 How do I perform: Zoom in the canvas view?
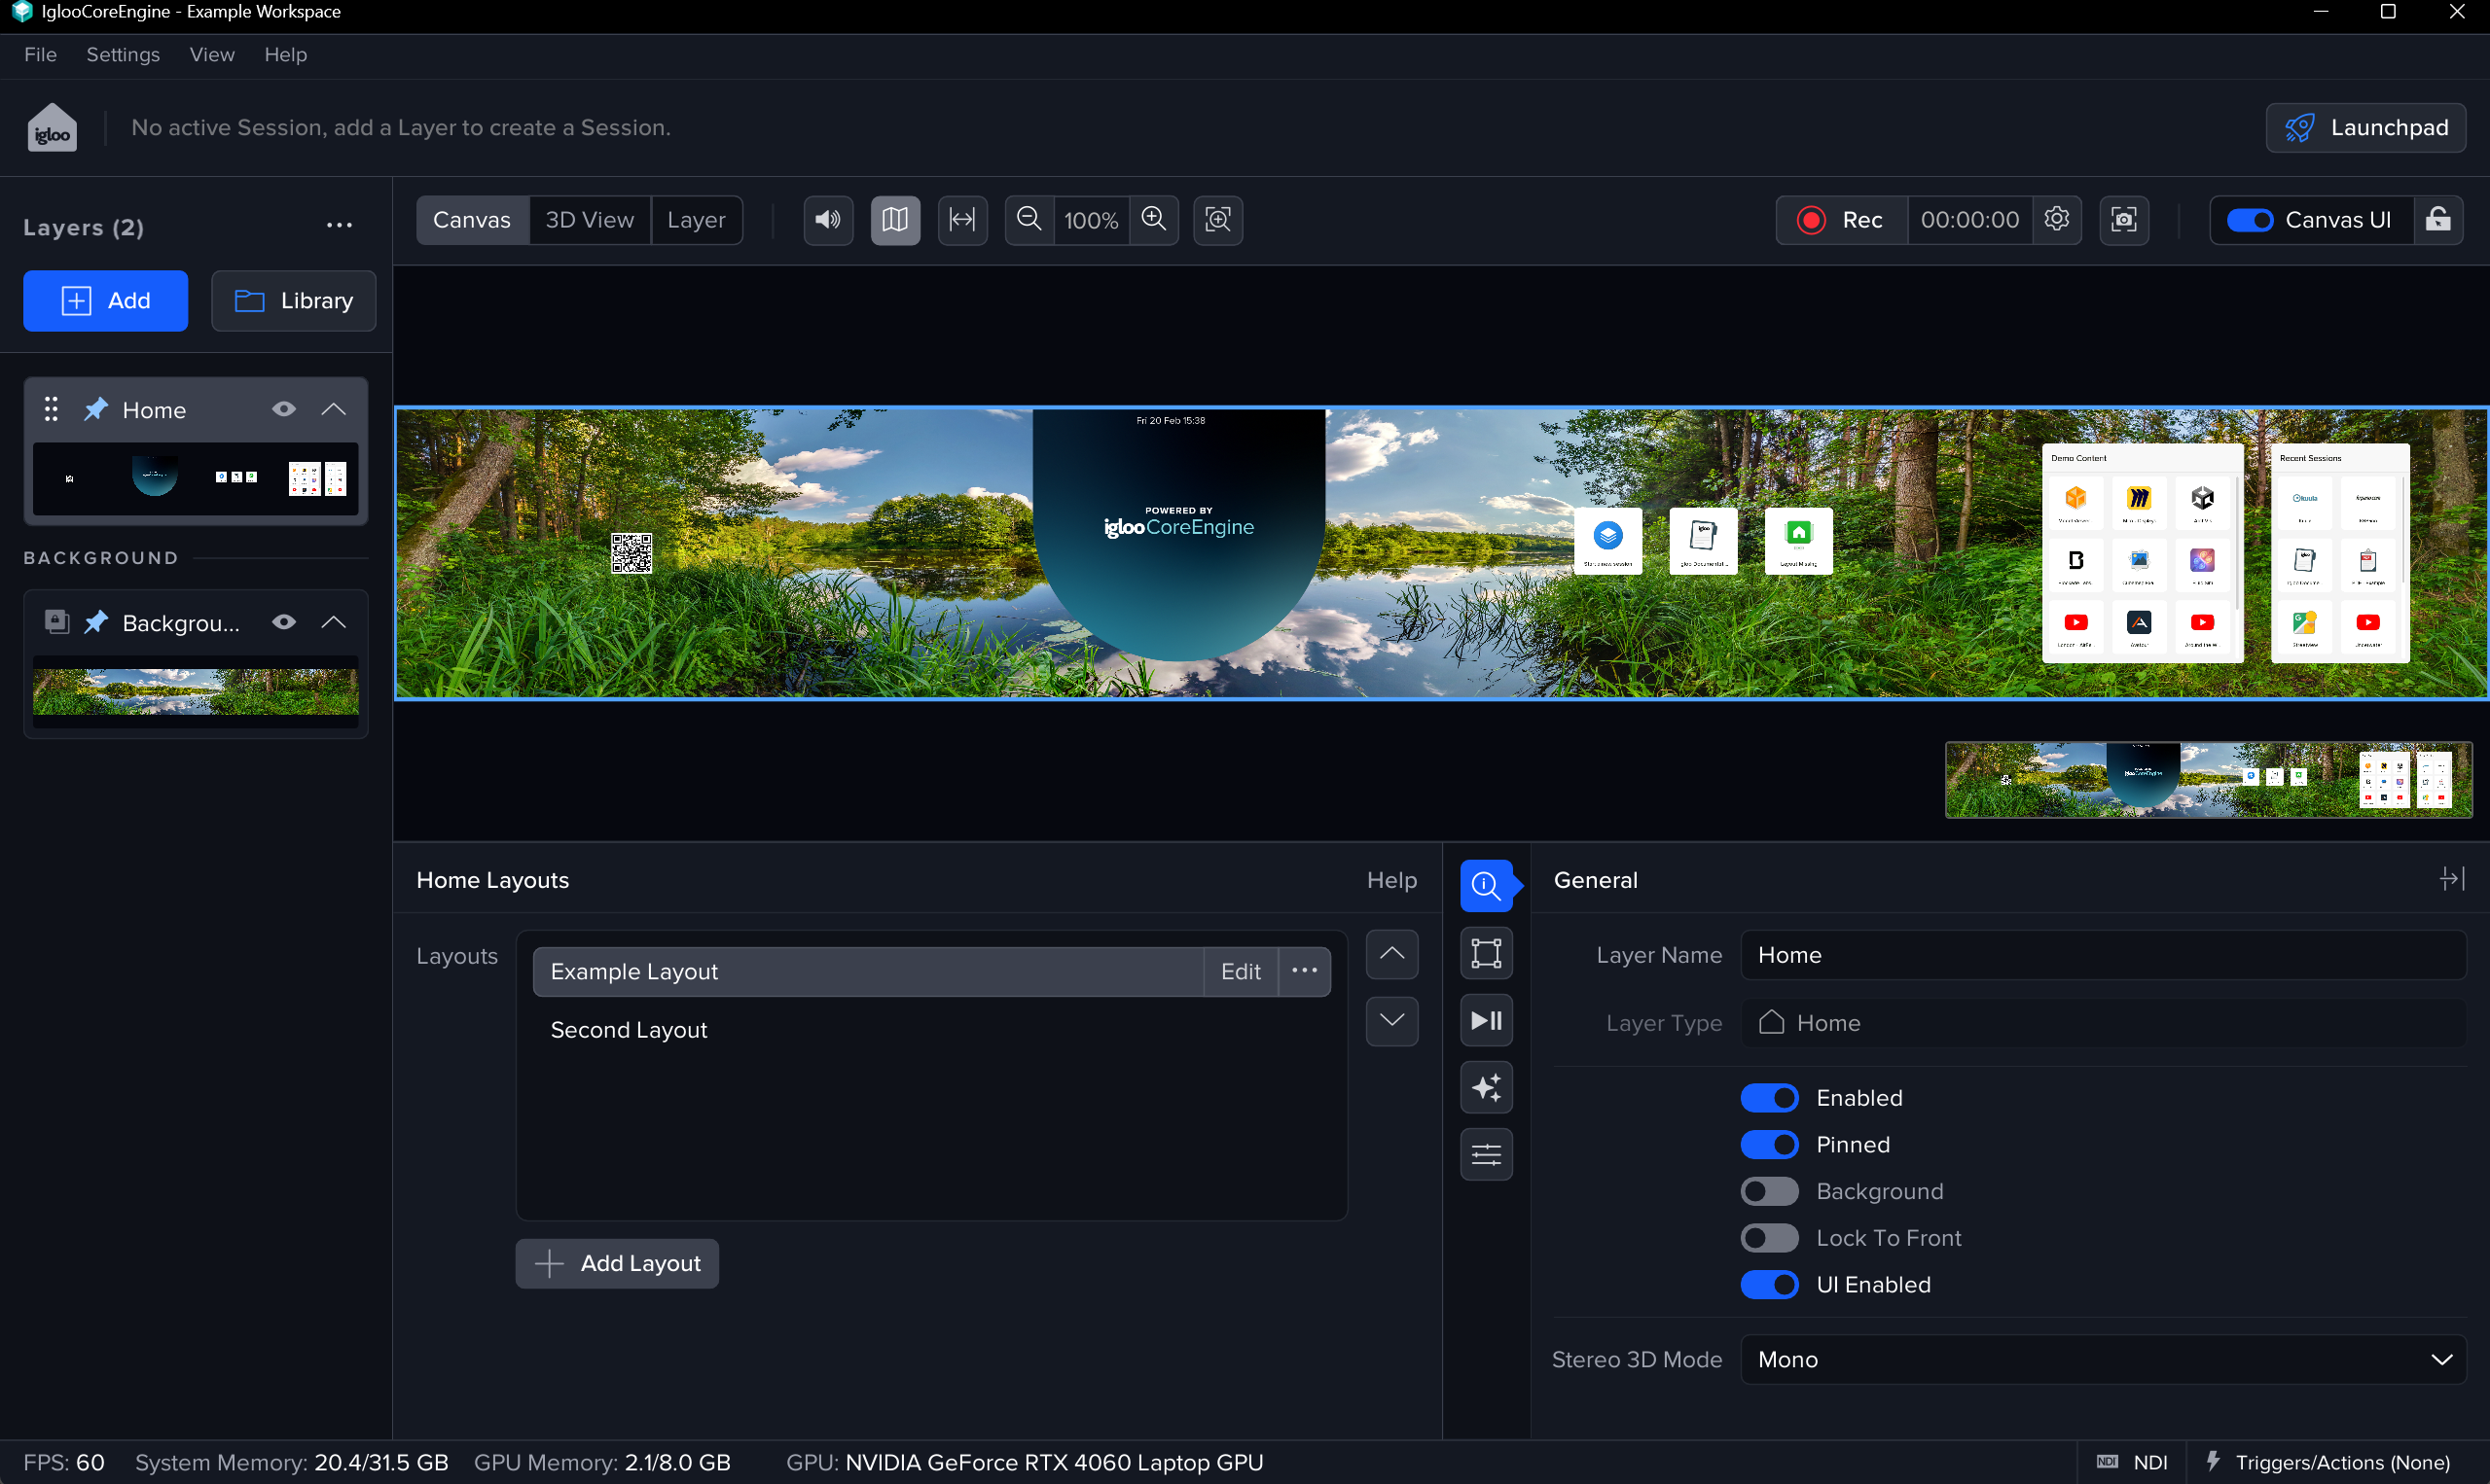coord(1153,220)
